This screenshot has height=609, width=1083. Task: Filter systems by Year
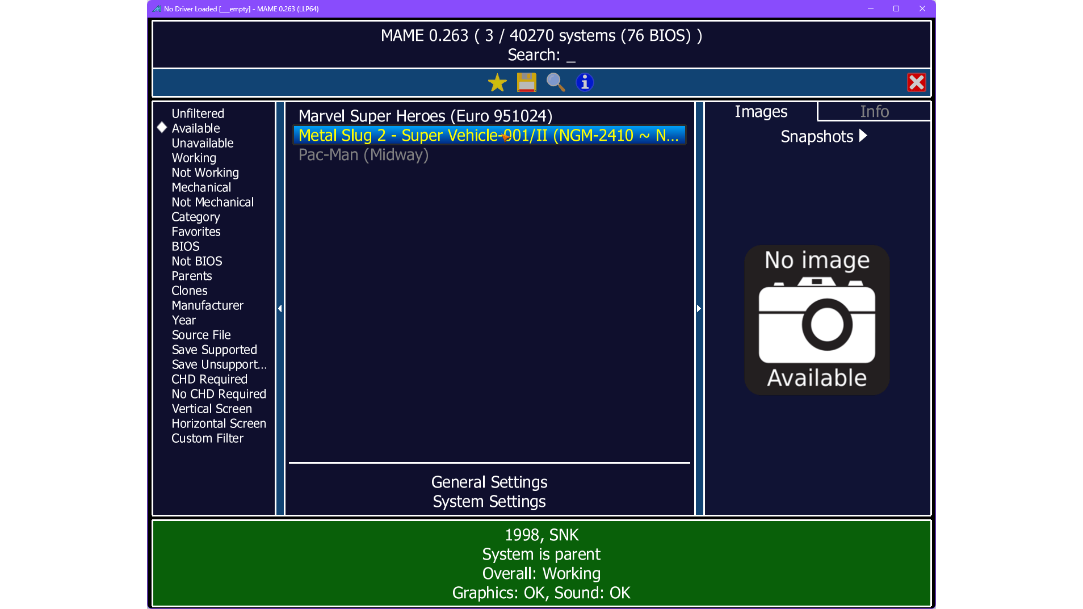[x=184, y=321]
